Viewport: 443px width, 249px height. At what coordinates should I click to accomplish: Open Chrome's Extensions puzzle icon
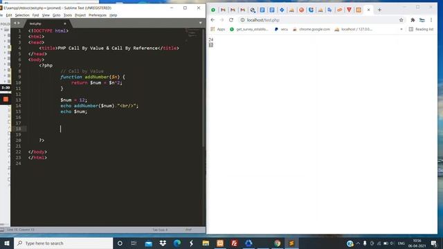click(413, 20)
